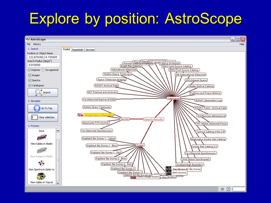Select the Washington Double Star Catalog node
The width and height of the screenshot is (271, 203).
(208, 139)
